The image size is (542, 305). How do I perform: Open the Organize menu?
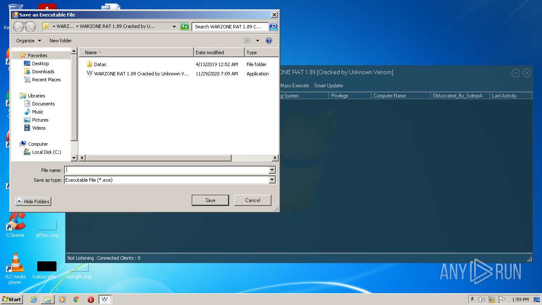tap(29, 41)
